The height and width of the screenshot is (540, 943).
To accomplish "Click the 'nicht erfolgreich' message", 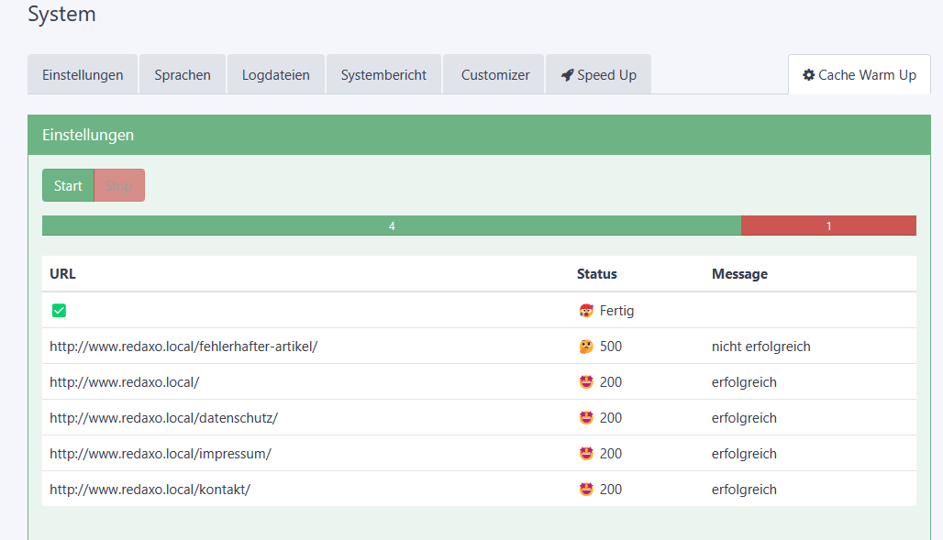I will (x=760, y=347).
